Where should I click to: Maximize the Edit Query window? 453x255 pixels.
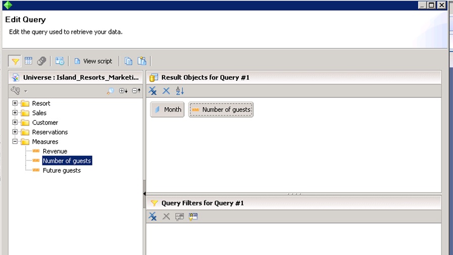point(431,5)
